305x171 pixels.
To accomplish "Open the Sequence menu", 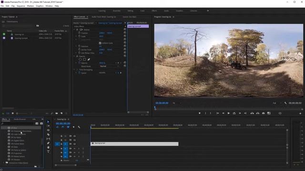I will [21, 6].
